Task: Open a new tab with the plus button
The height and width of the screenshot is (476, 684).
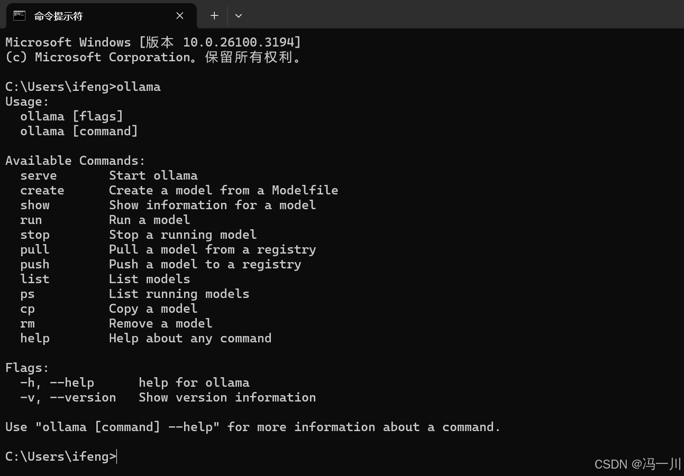Action: (x=214, y=16)
